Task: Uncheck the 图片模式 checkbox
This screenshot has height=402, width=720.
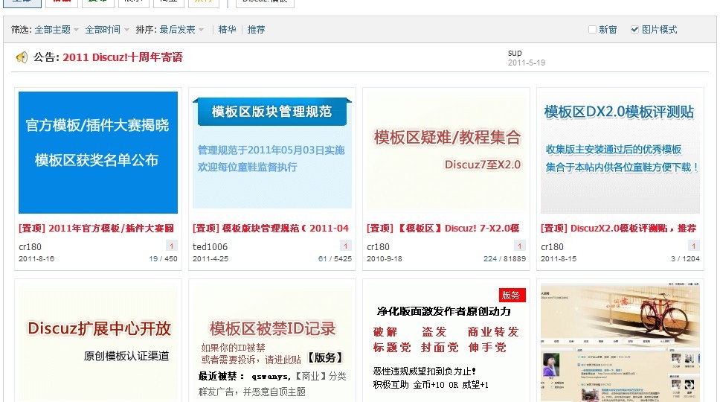Action: pyautogui.click(x=634, y=29)
